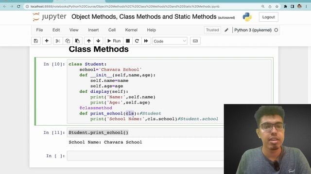
Task: Click the pencil edit icon beside Trusted
Action: (226, 30)
